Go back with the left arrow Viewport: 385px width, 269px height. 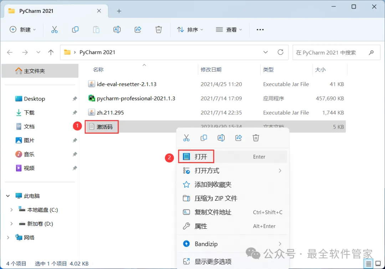pos(10,52)
